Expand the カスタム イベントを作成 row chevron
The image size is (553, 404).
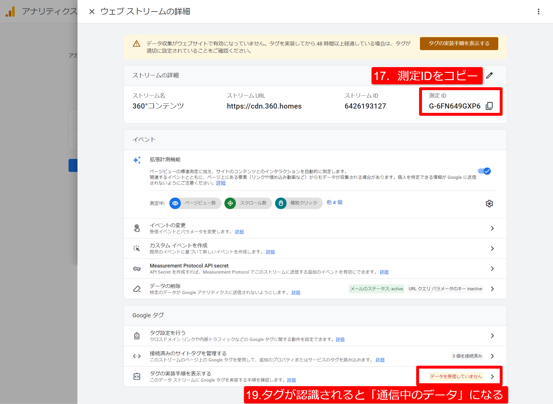point(492,249)
